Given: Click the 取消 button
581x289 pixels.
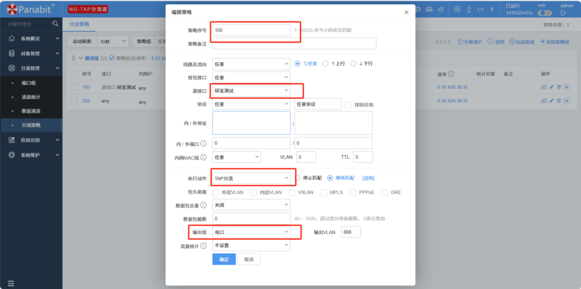Looking at the screenshot, I should 249,259.
